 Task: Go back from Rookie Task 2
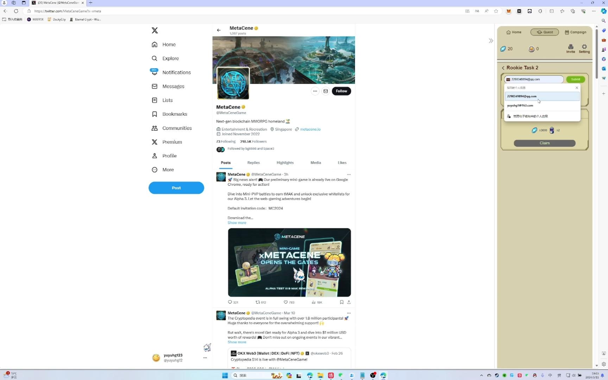tap(503, 68)
